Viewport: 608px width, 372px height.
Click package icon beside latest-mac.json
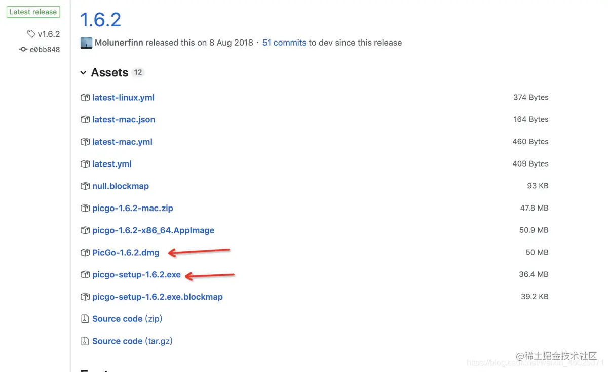(85, 120)
